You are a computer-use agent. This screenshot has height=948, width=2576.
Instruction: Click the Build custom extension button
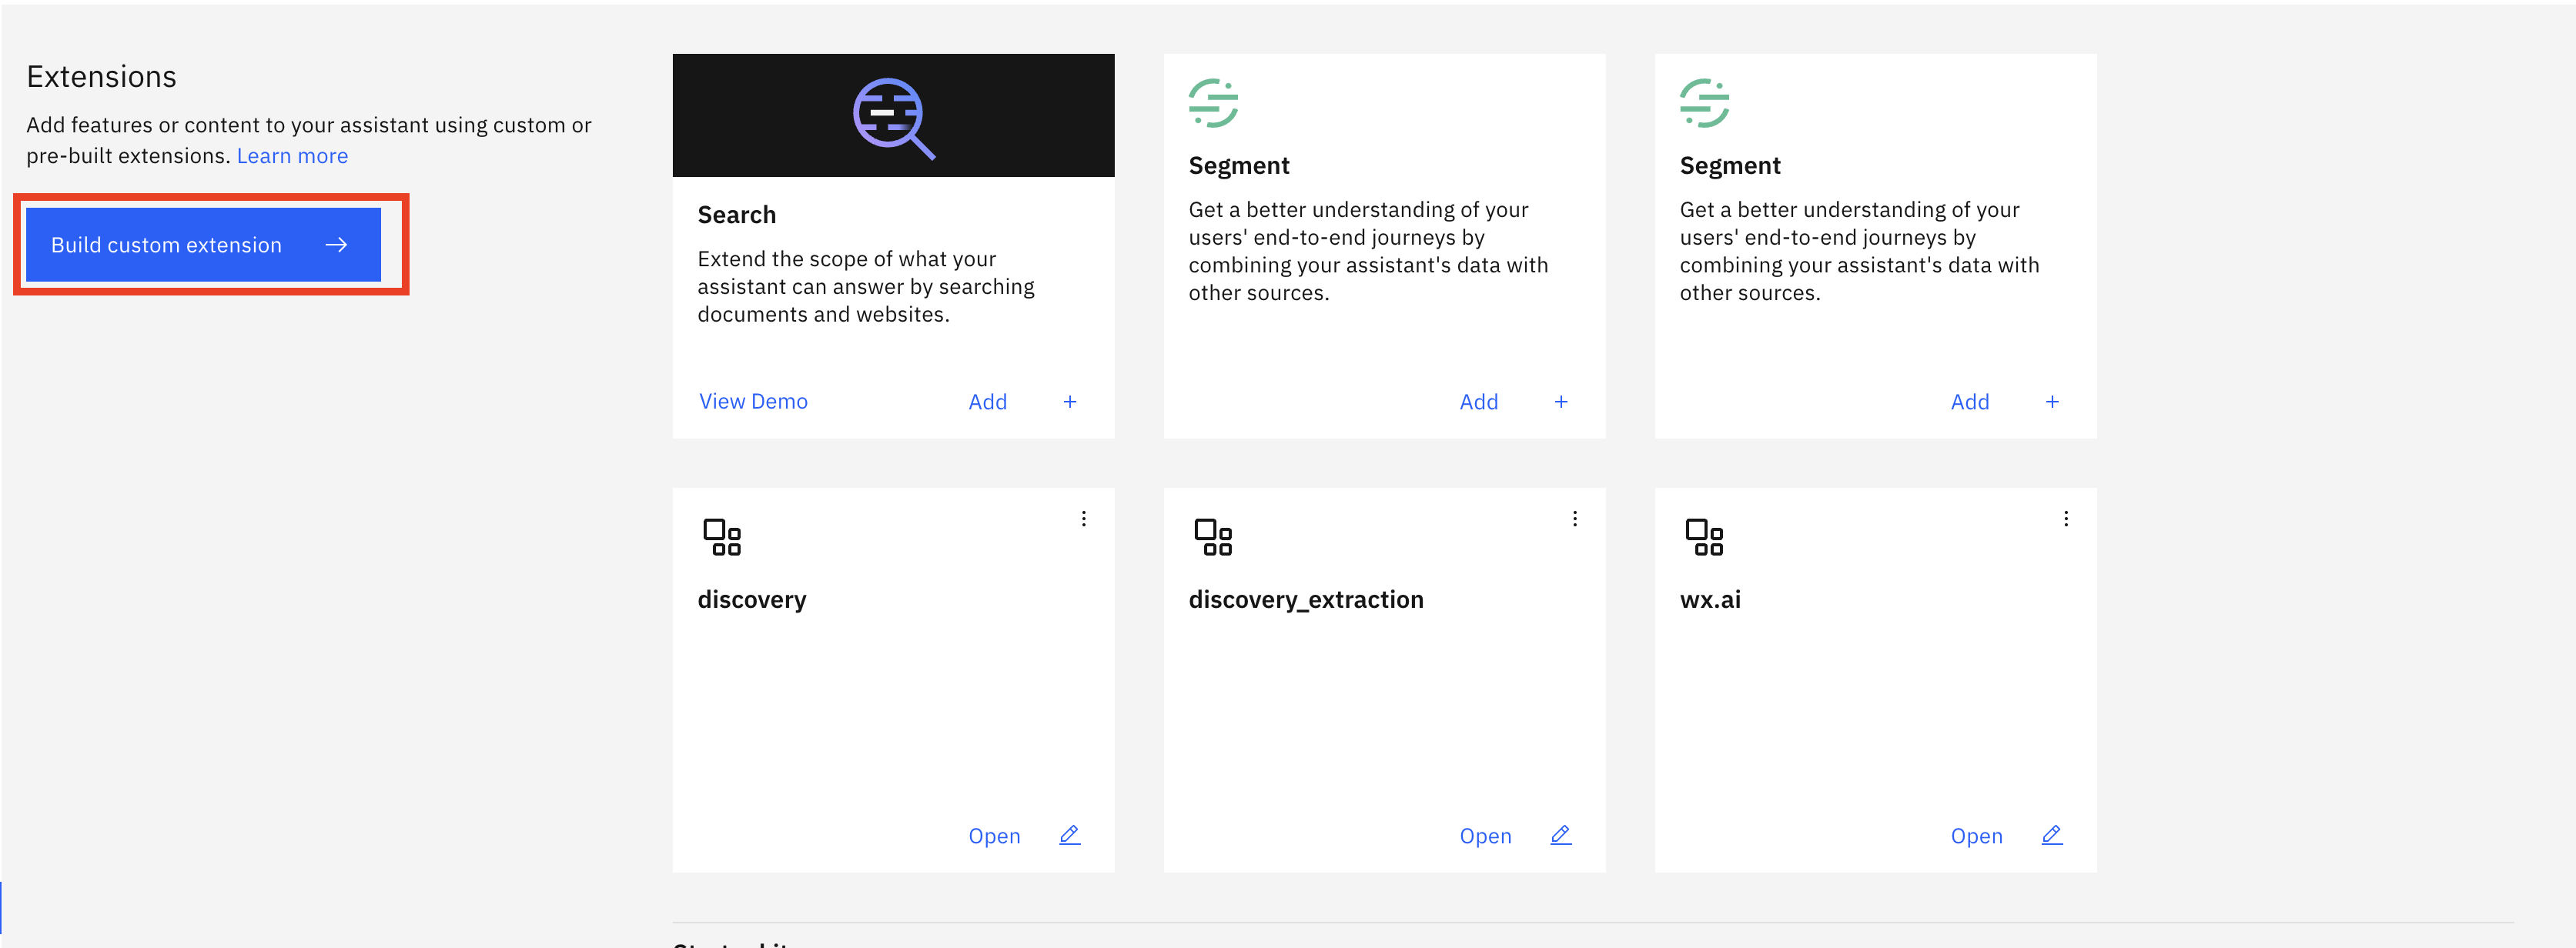tap(203, 245)
